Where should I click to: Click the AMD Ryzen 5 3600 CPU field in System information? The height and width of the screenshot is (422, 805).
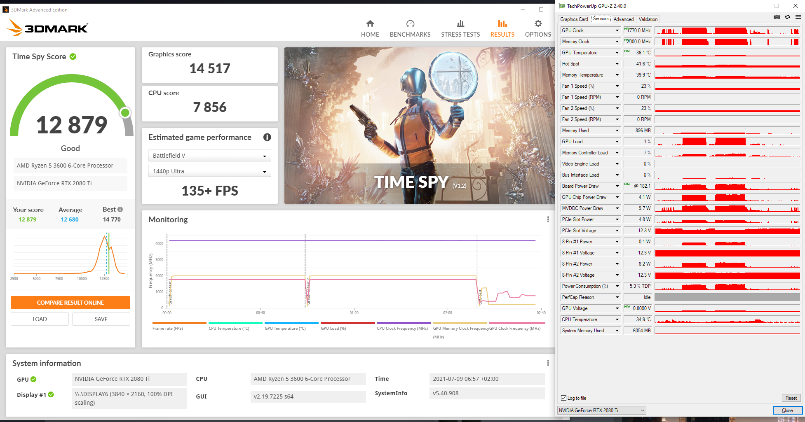(x=308, y=379)
